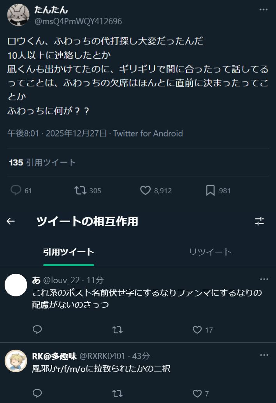Click たんたん's rabbit profile avatar
The width and height of the screenshot is (276, 403).
(x=18, y=15)
